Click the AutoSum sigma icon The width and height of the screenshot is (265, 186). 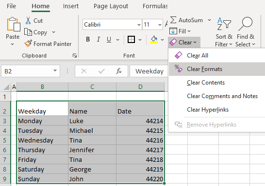tap(173, 20)
